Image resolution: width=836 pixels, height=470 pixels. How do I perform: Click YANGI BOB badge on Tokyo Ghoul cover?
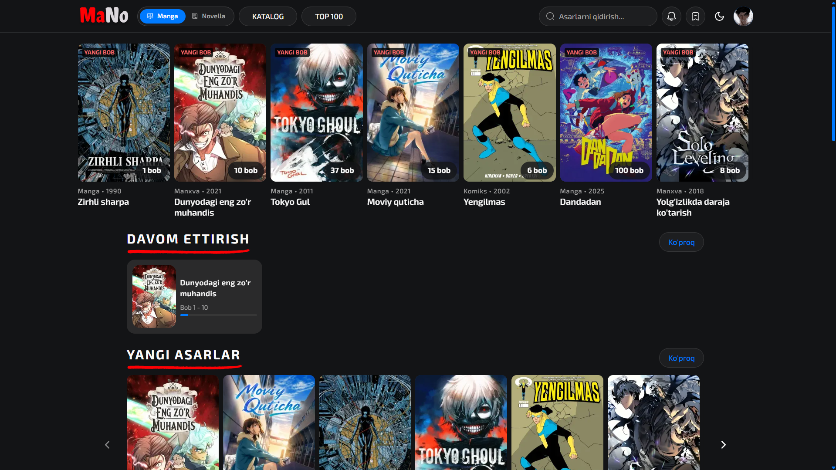click(x=292, y=52)
